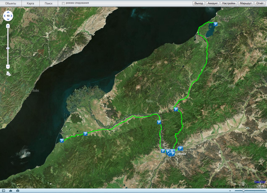Click the Выход button

click(198, 3)
